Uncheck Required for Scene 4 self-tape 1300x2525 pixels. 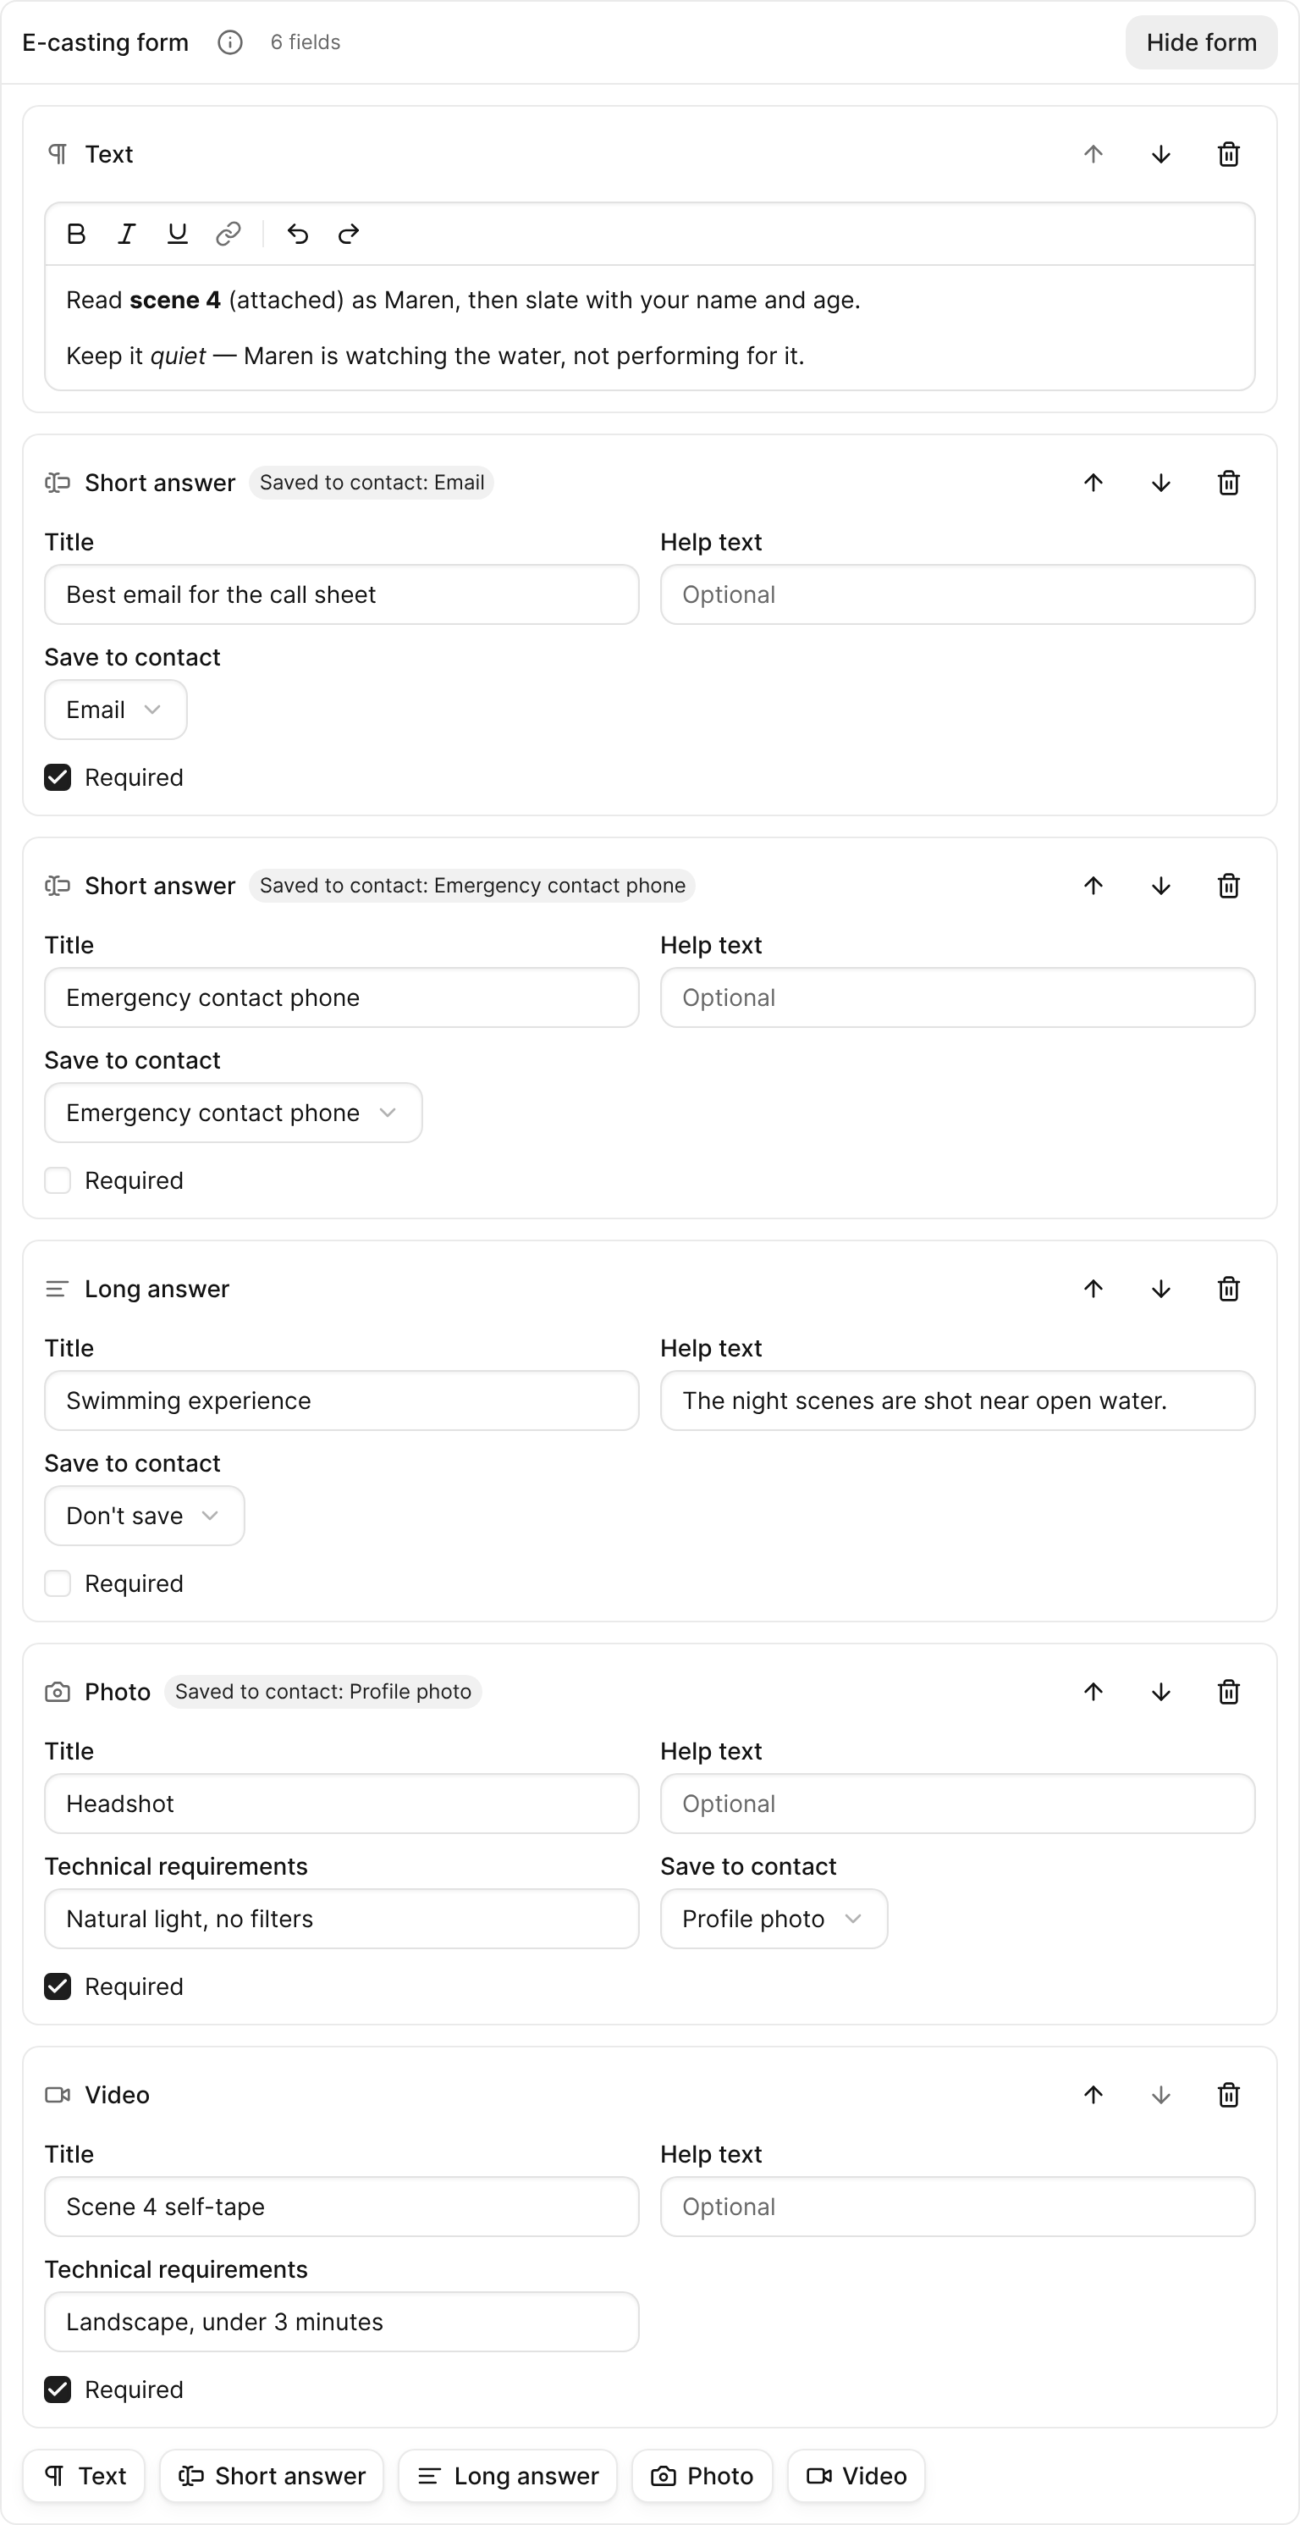[58, 2389]
